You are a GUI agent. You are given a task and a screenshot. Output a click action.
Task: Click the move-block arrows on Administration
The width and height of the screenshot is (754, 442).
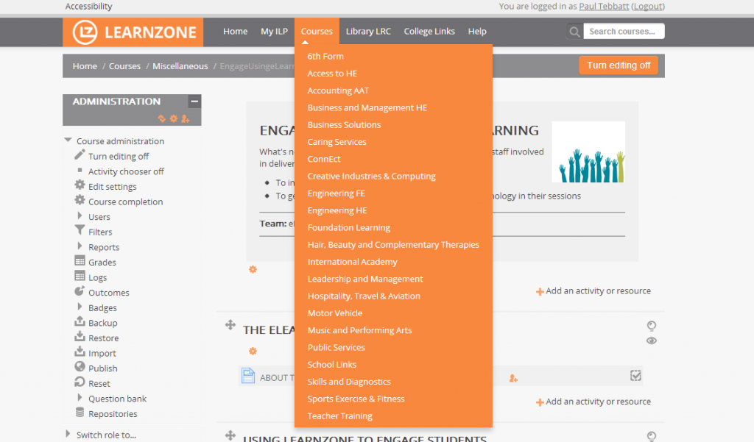pos(161,118)
